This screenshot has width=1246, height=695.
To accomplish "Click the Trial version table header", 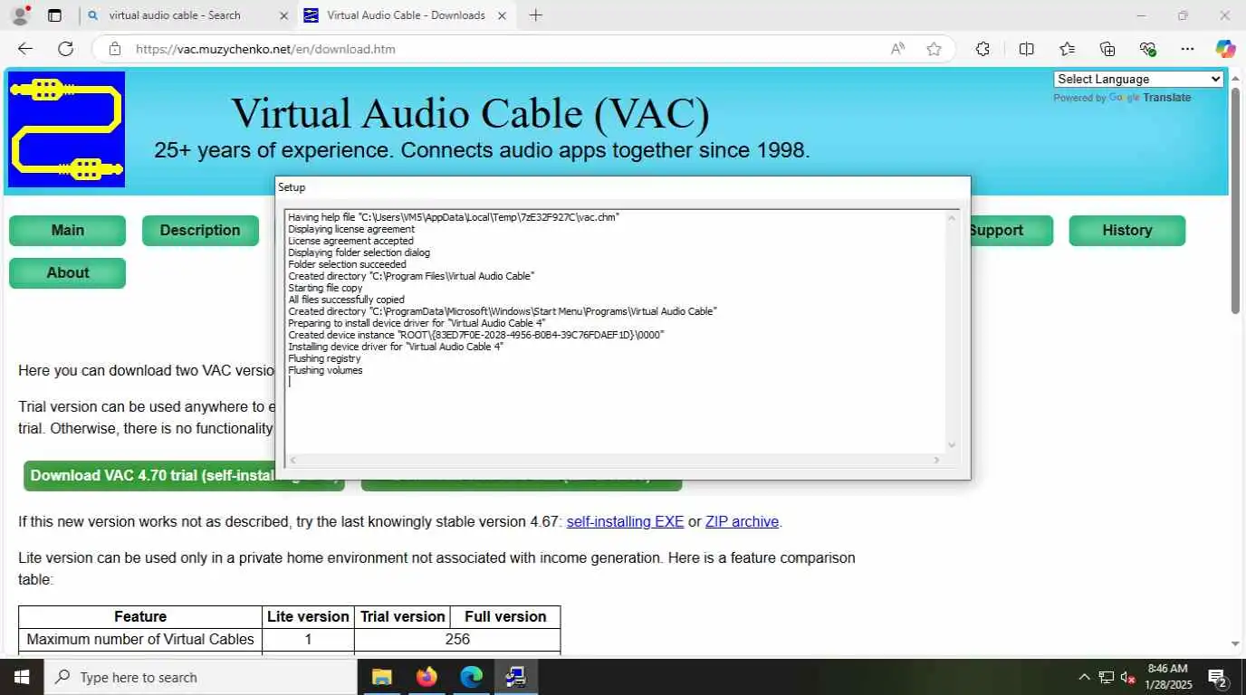I will [x=403, y=616].
